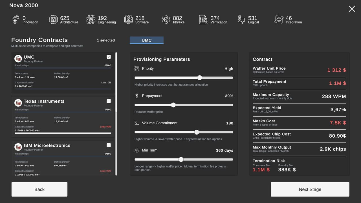Screen dimensions: 361x203
Task: Click the Innovation lightbulb icon
Action: coord(16,20)
